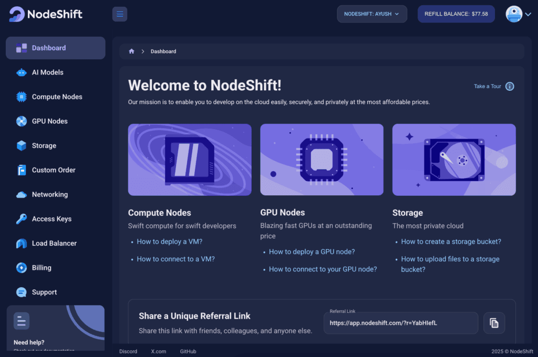Open Storage in the sidebar
538x357 pixels.
coord(56,145)
